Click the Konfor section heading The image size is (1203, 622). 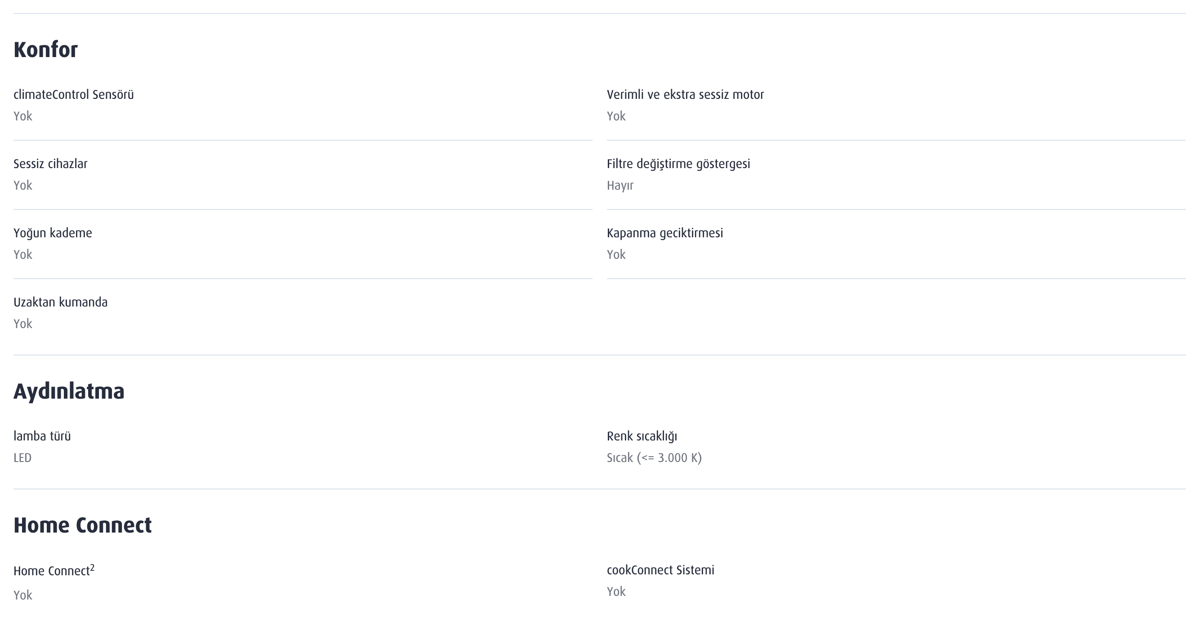[45, 49]
